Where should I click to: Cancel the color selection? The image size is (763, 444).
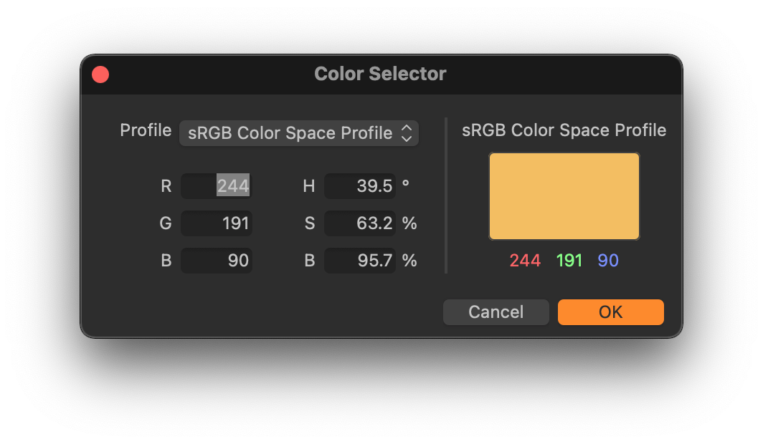point(496,312)
